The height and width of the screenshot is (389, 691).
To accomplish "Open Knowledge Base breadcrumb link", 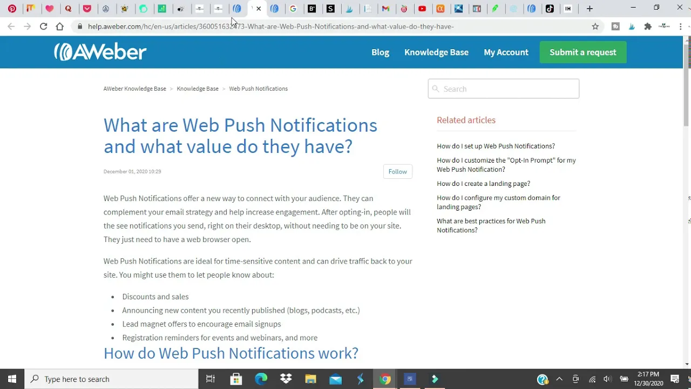I will click(198, 89).
